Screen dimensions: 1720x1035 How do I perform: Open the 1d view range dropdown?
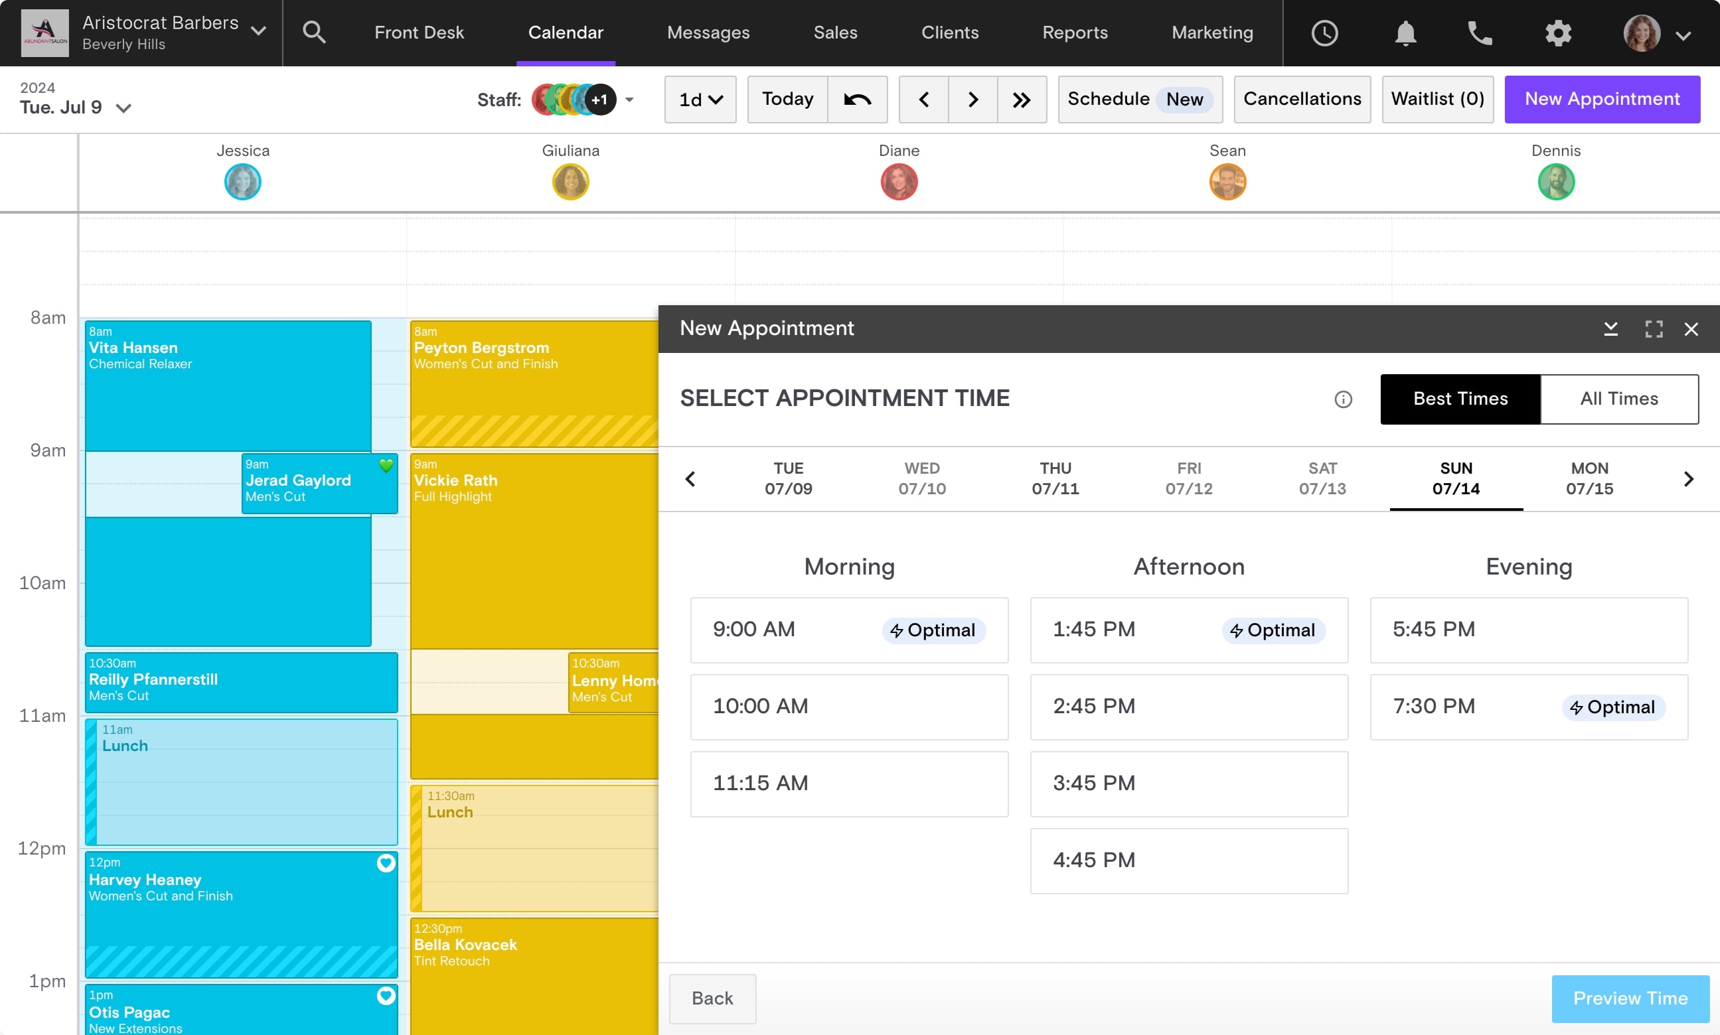point(700,99)
